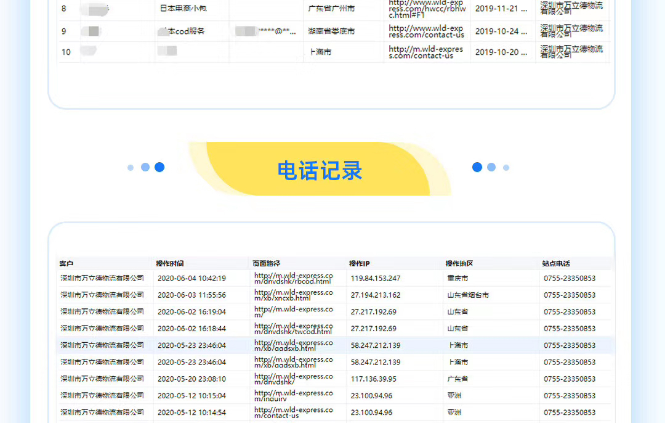Open the xb/xncxb.html page path link
665x423 pixels.
tap(294, 295)
